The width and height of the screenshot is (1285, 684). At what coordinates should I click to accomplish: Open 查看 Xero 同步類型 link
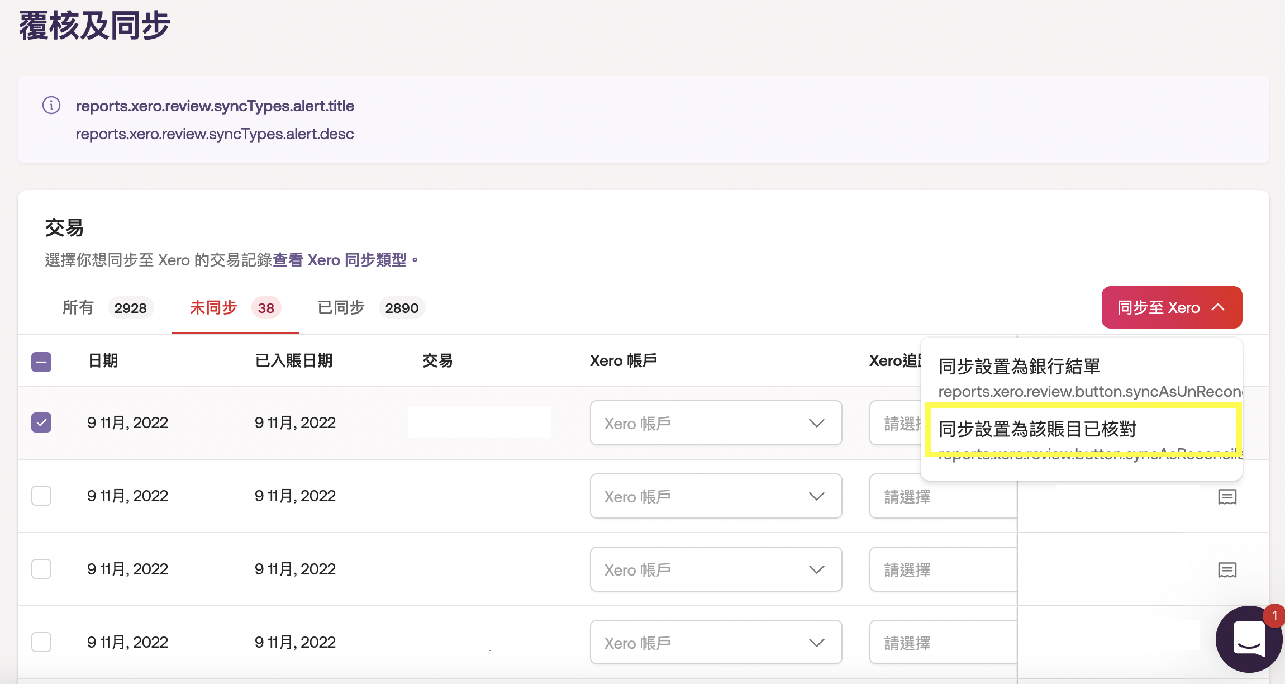pyautogui.click(x=340, y=260)
